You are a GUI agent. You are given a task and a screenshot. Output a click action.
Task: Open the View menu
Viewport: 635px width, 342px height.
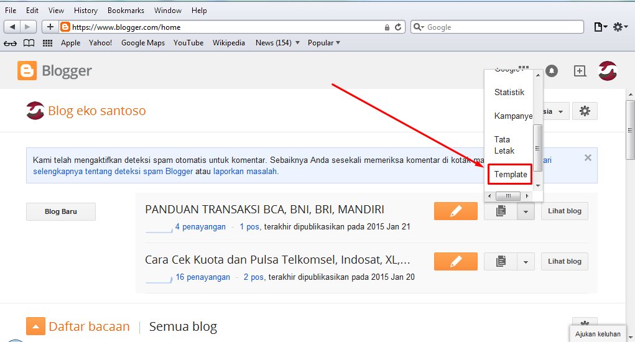coord(57,11)
